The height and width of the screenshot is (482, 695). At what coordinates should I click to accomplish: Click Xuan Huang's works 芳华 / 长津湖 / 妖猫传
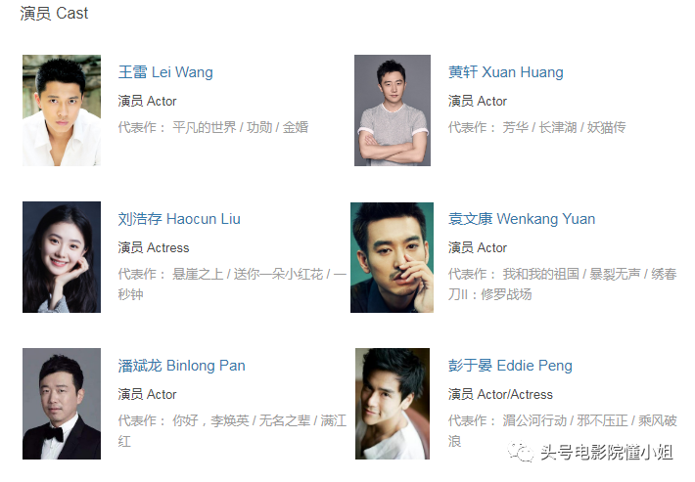pyautogui.click(x=564, y=127)
